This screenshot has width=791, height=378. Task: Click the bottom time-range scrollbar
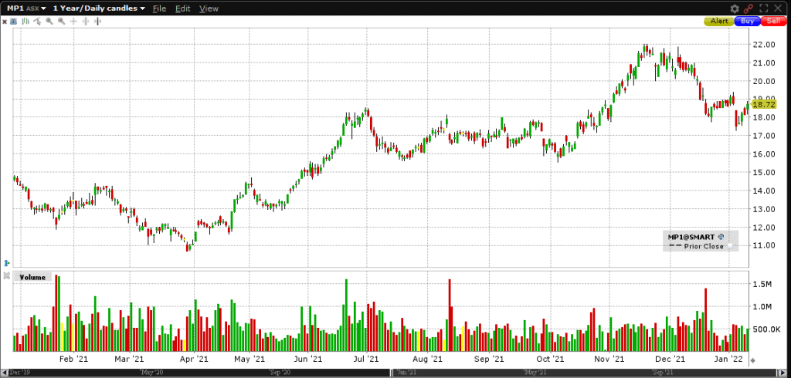[386, 373]
